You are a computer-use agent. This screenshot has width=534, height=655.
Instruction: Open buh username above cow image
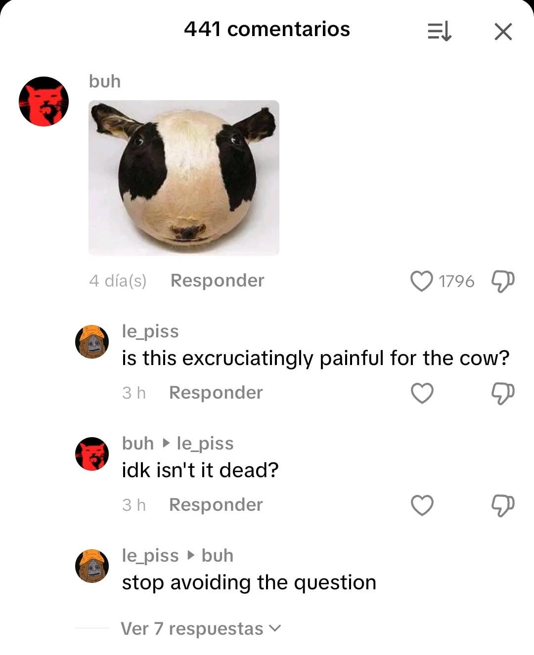pyautogui.click(x=104, y=81)
